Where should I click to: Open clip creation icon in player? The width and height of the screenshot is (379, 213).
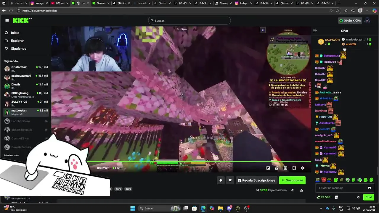277,168
